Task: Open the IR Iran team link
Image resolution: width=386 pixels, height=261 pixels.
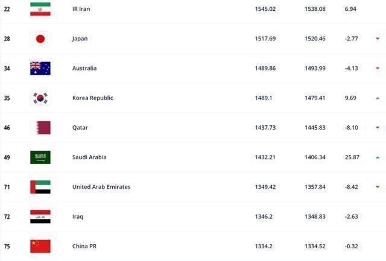Action: (81, 9)
